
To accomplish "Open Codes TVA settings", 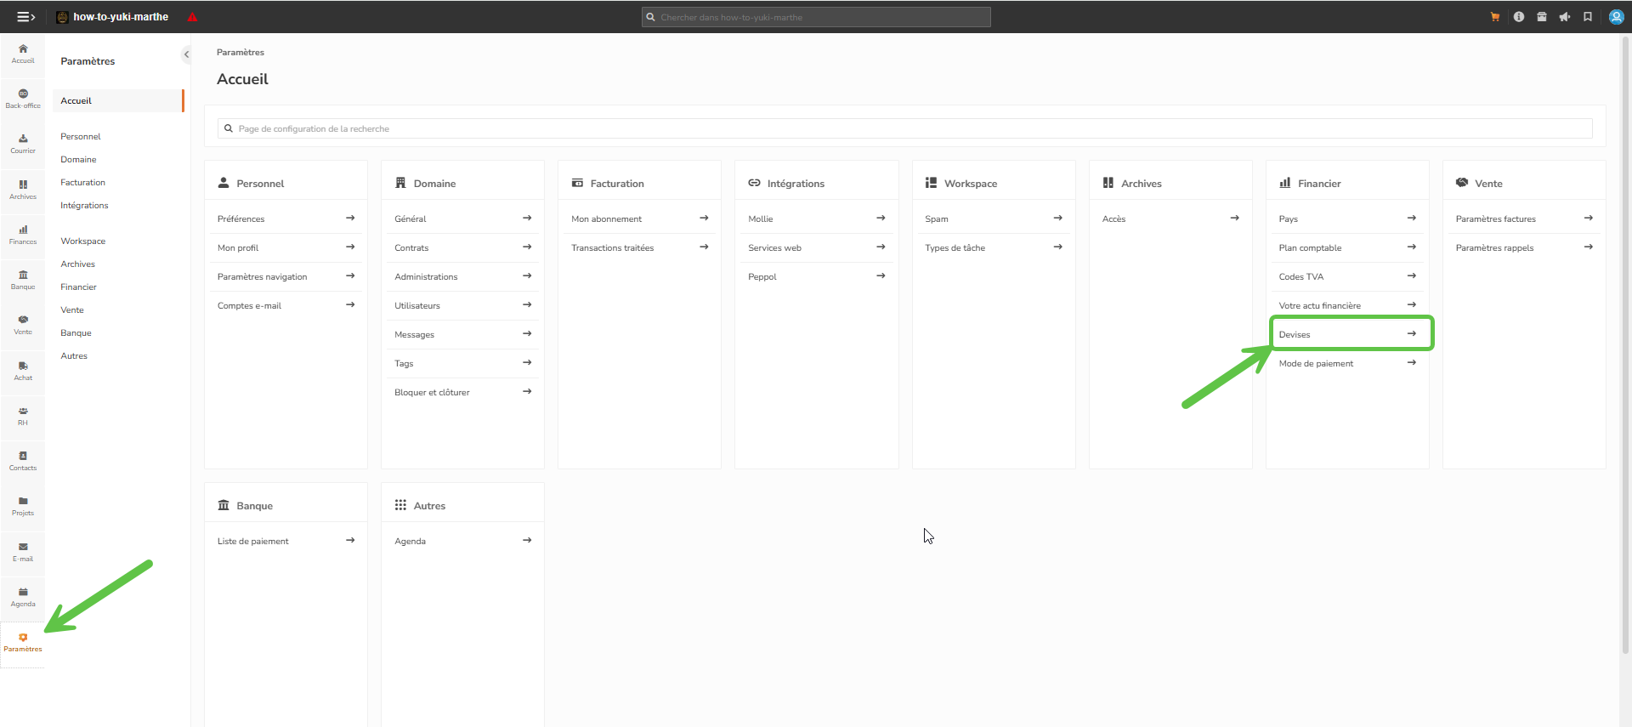I will point(1347,276).
